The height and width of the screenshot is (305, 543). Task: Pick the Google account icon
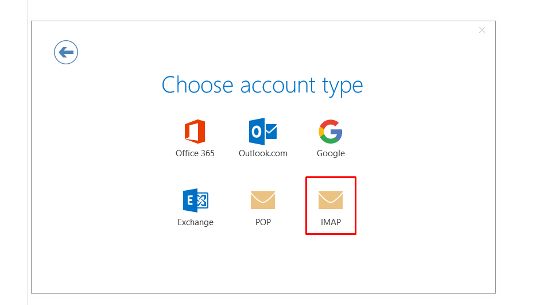click(331, 132)
